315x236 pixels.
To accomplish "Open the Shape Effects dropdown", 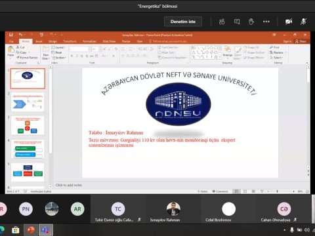I will (254, 58).
